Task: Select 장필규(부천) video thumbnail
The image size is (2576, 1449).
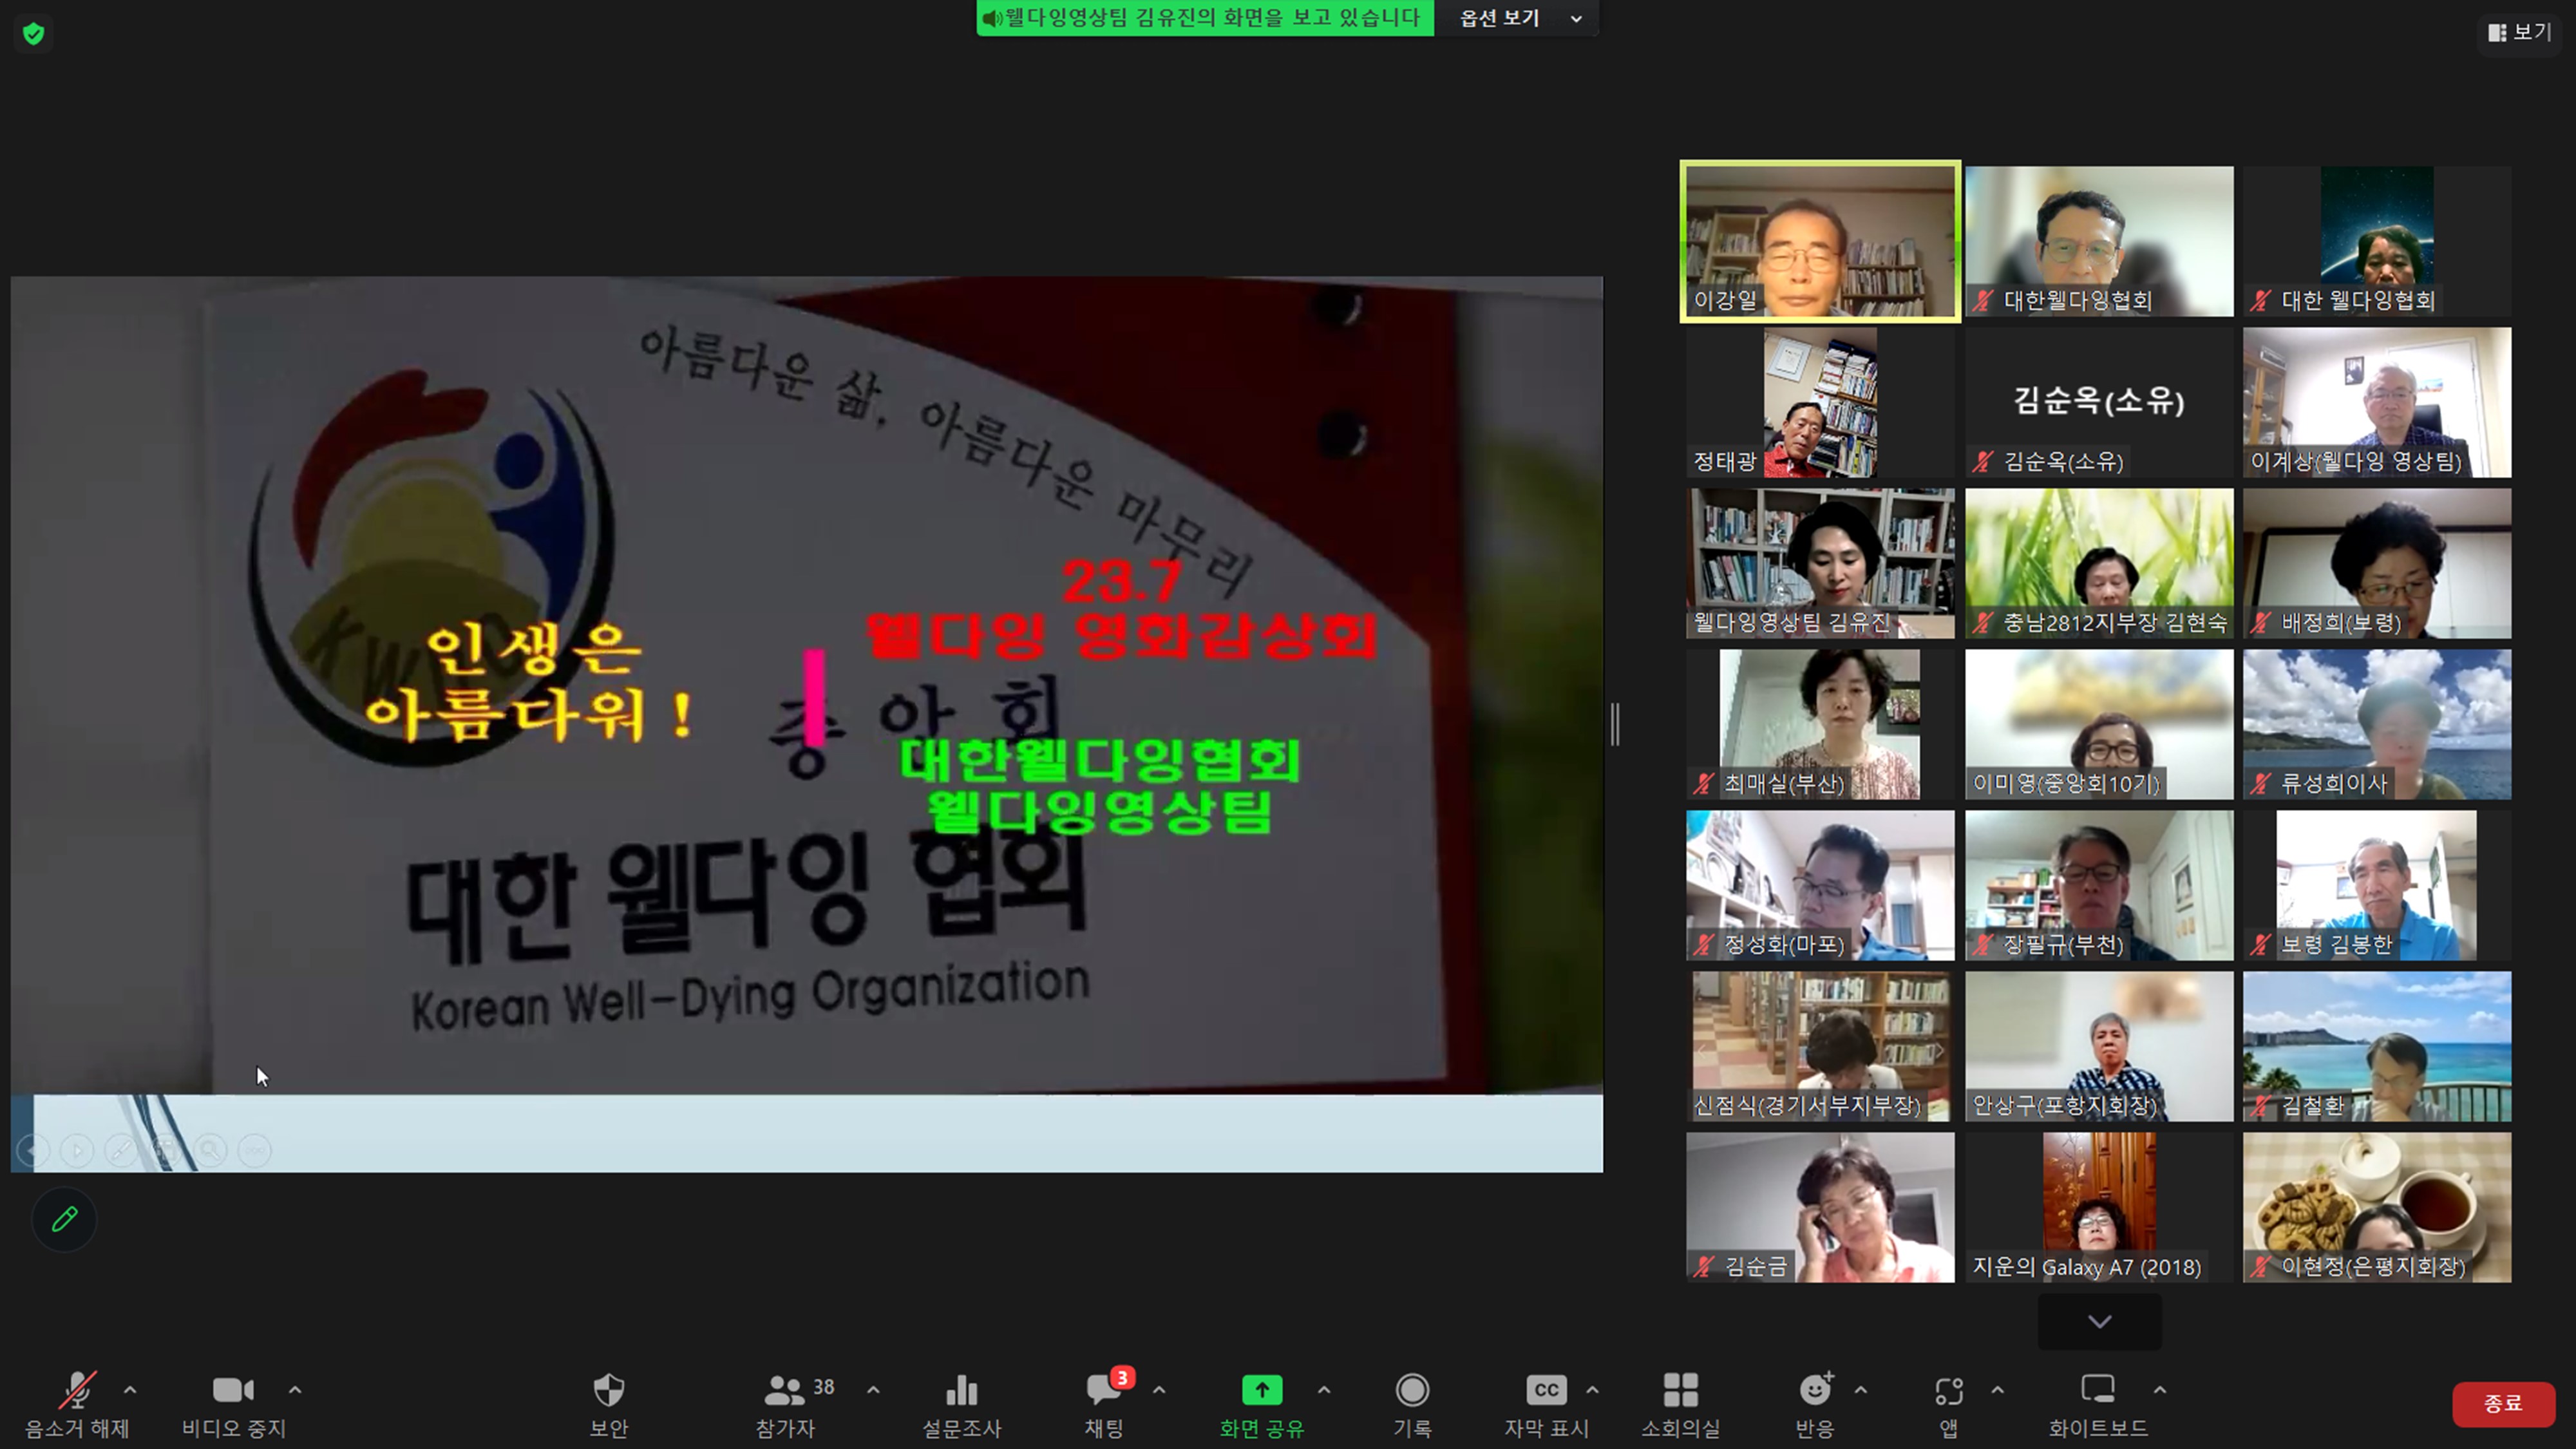Action: coord(2099,885)
